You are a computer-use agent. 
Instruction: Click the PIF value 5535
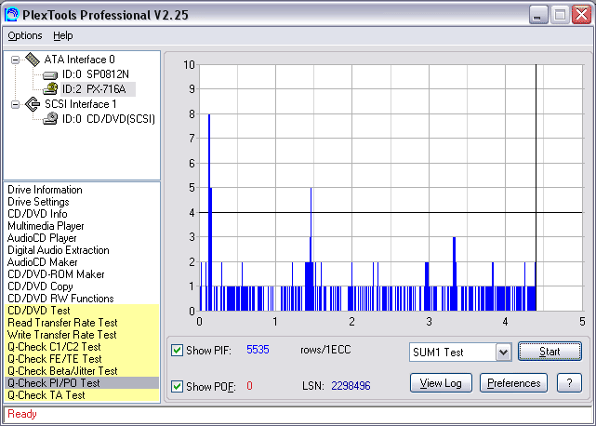pos(258,350)
